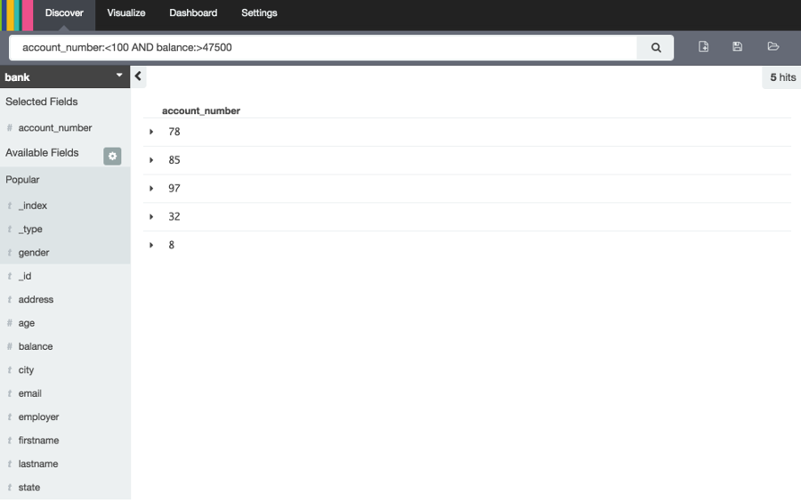Switch to the Visualize tab

click(x=126, y=13)
